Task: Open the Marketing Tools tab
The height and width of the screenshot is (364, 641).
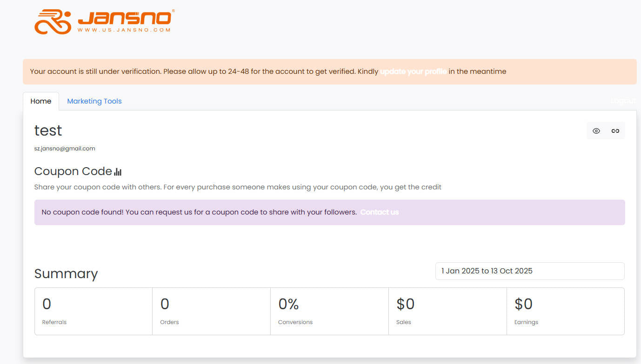Action: pyautogui.click(x=94, y=101)
